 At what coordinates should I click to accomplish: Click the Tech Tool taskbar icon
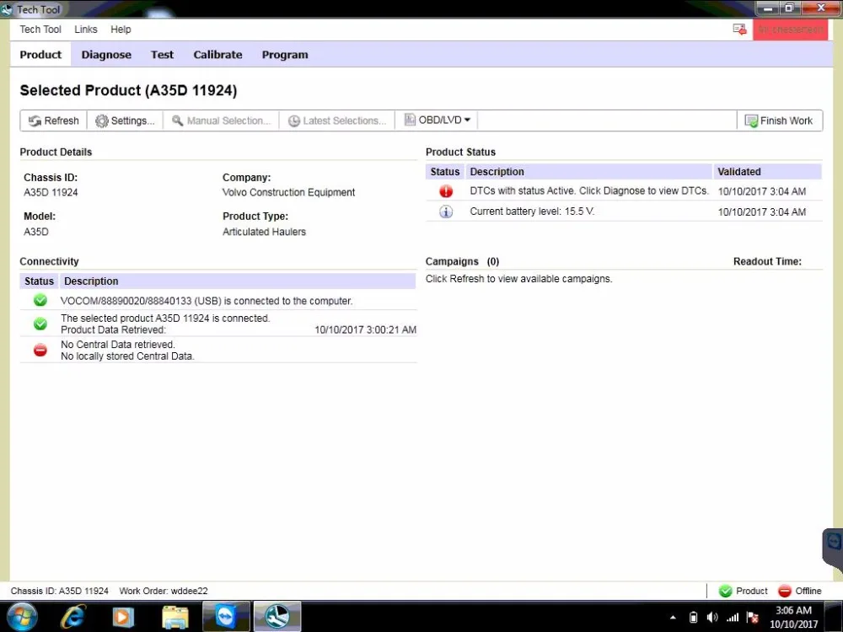pos(277,617)
